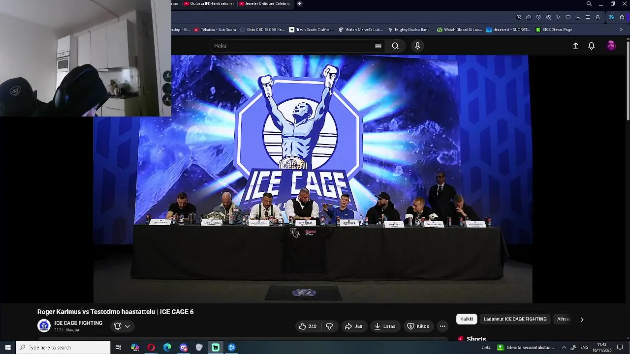
Task: Click the taskbar clock showing 11.42
Action: [601, 348]
